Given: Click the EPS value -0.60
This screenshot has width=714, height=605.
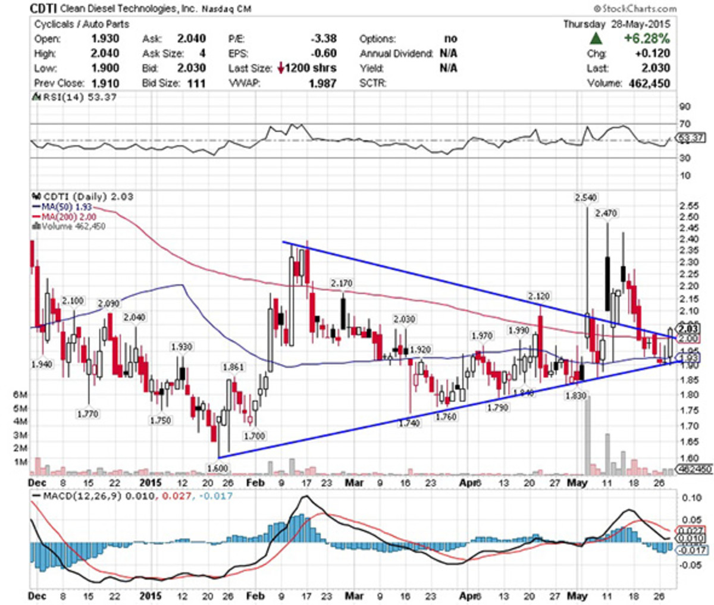Looking at the screenshot, I should click(323, 54).
